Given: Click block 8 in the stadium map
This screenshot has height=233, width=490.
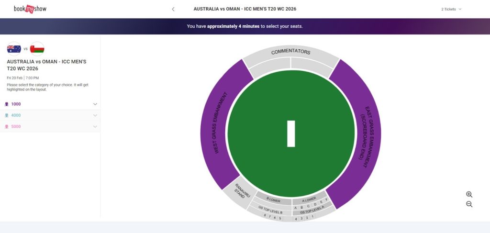Looking at the screenshot, I should pyautogui.click(x=265, y=215).
